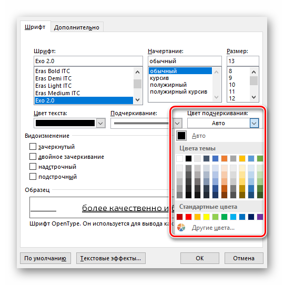Select полужирный in the Начертание list

pyautogui.click(x=168, y=85)
